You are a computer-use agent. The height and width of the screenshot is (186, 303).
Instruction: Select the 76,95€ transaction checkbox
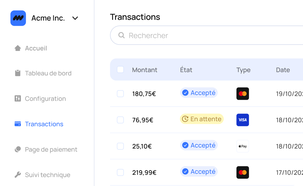coord(120,120)
